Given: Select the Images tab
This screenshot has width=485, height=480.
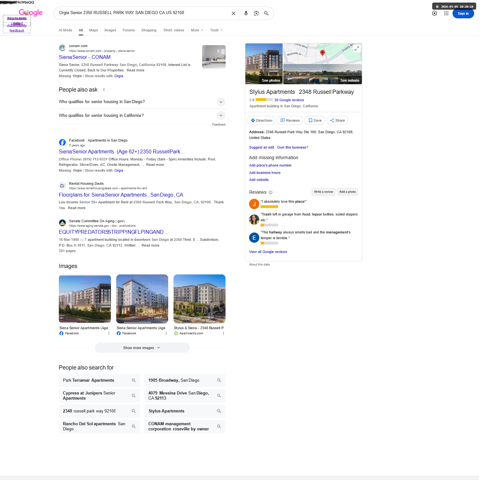Looking at the screenshot, I should [110, 30].
